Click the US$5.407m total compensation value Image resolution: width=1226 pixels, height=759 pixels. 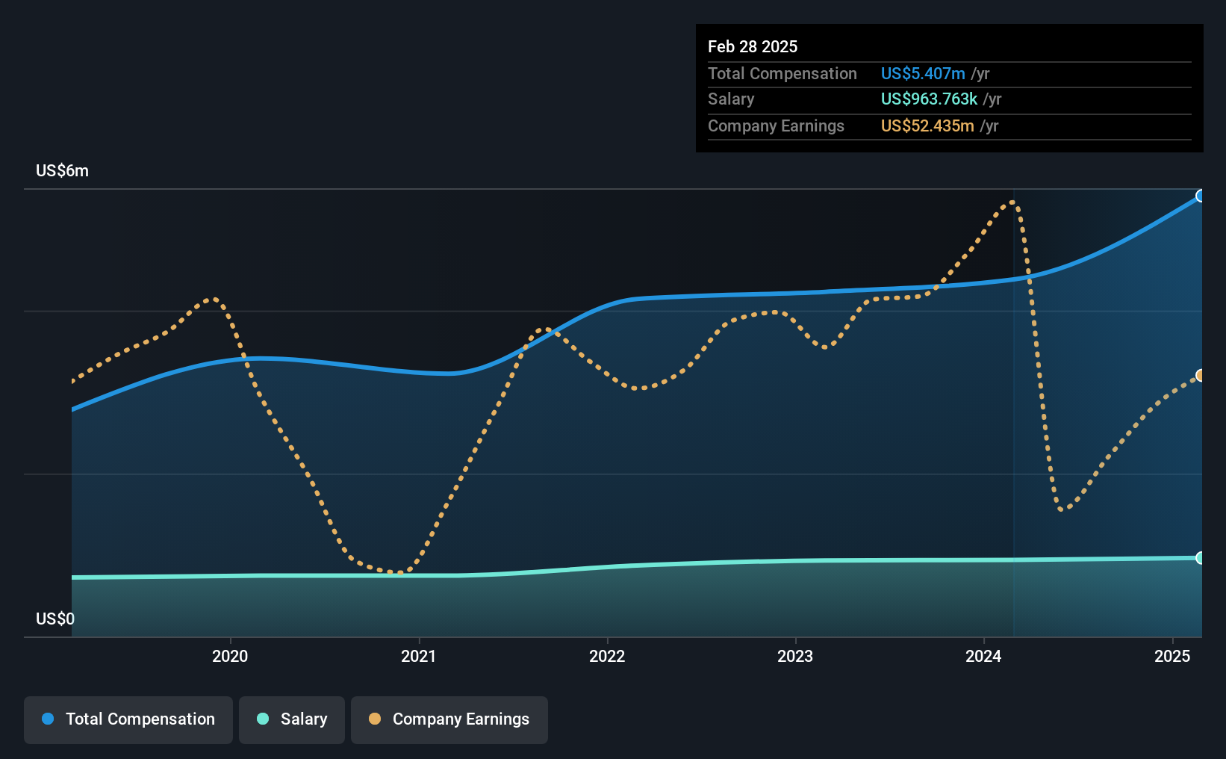tap(923, 73)
